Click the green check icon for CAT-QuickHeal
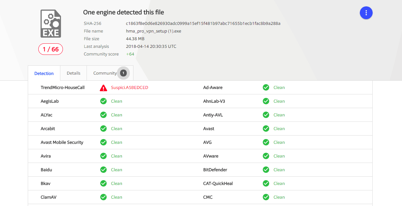This screenshot has width=402, height=206. [x=266, y=183]
